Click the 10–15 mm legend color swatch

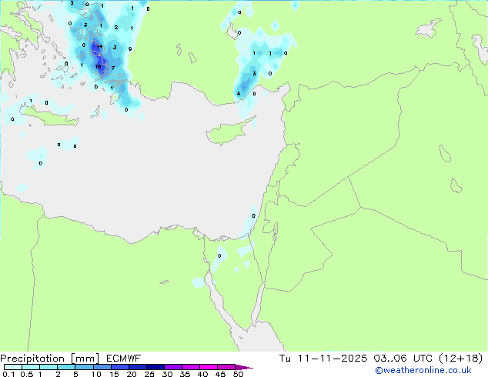(x=102, y=367)
